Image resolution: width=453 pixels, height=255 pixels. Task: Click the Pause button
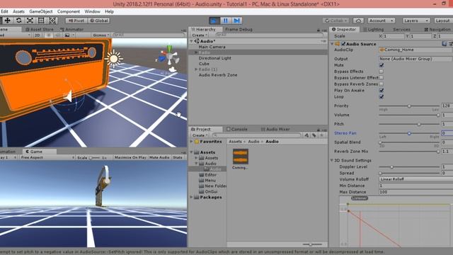click(x=226, y=21)
